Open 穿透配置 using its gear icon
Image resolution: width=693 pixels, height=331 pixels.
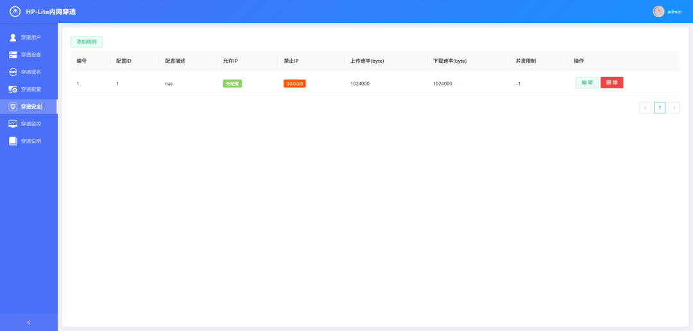tap(13, 89)
